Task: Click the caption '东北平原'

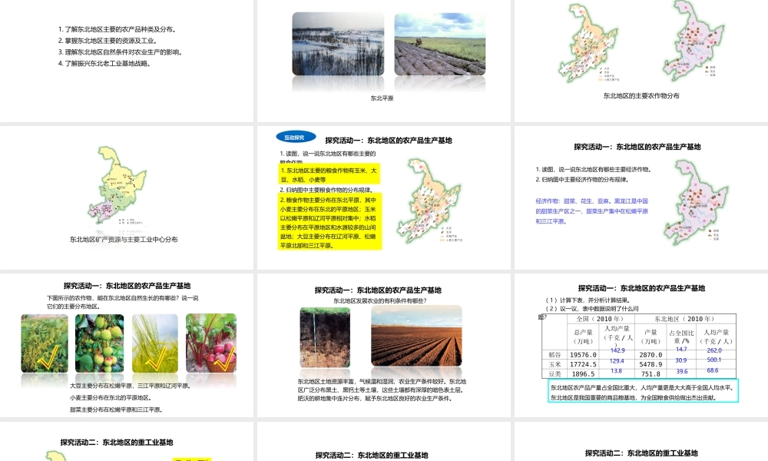Action: pyautogui.click(x=382, y=98)
